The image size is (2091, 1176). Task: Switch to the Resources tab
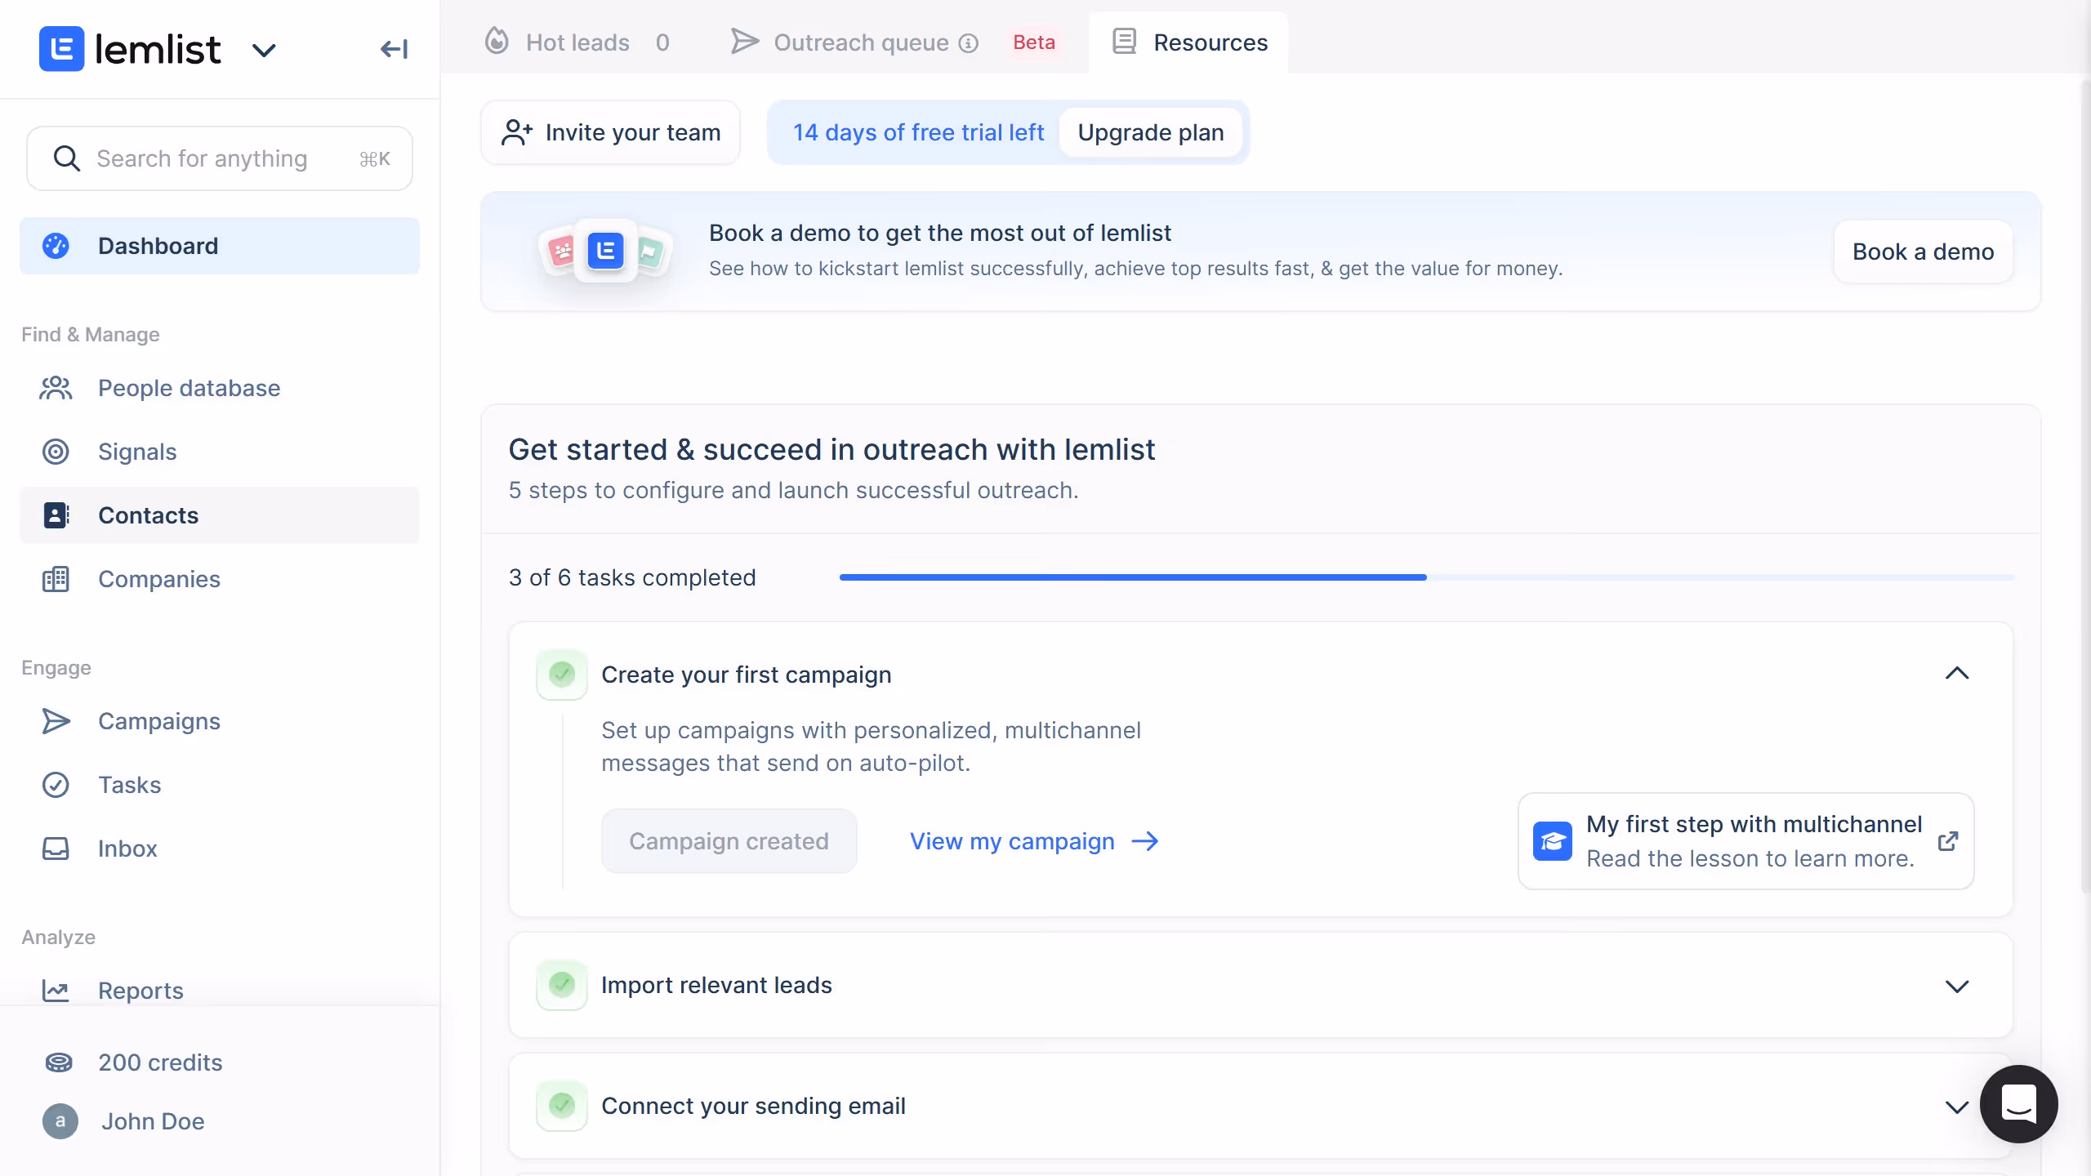click(1189, 42)
